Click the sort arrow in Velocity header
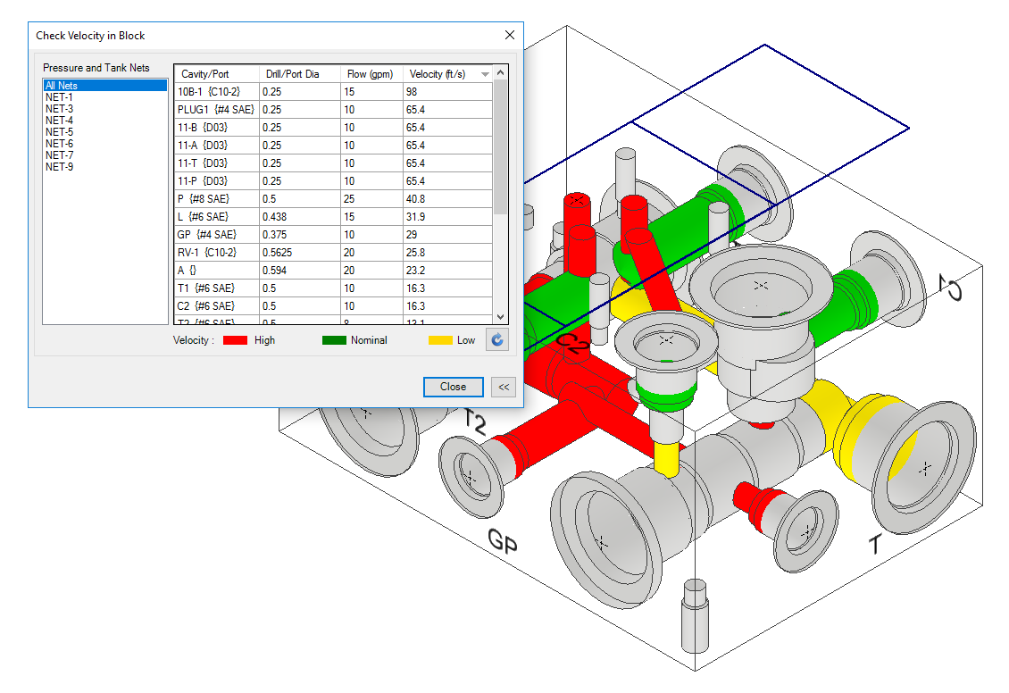Image resolution: width=1009 pixels, height=693 pixels. 485,75
